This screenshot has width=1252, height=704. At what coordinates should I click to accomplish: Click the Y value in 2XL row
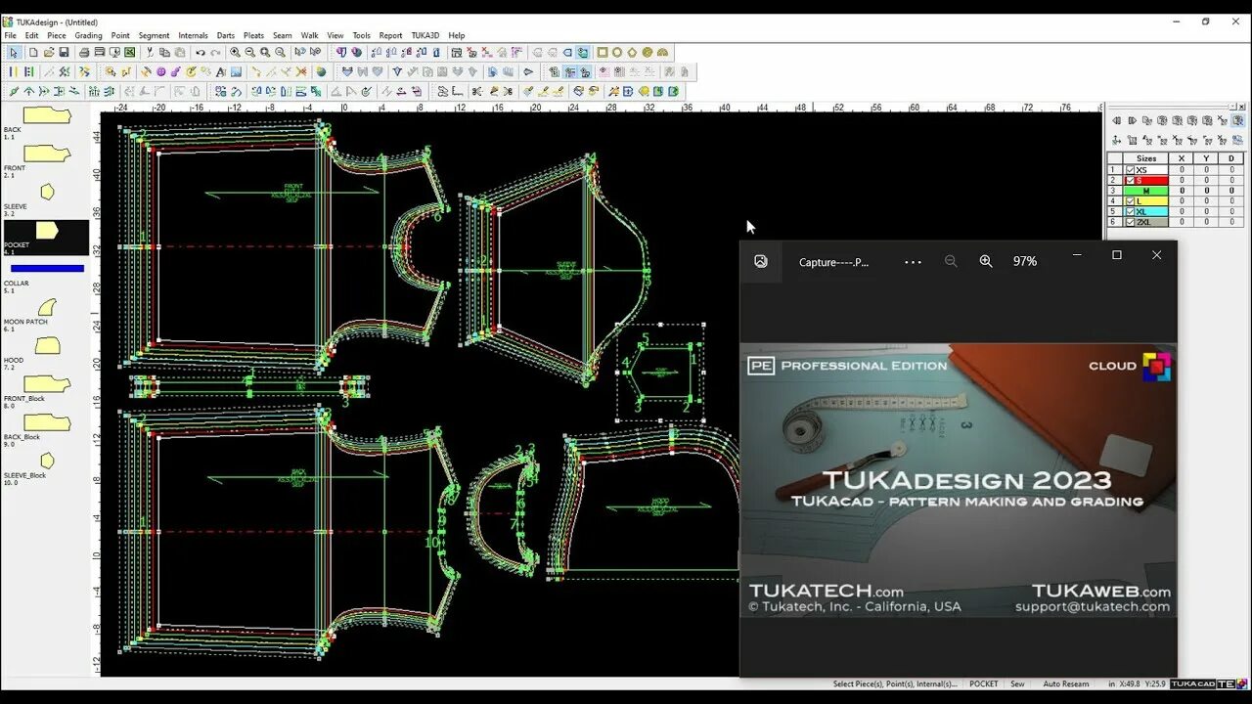tap(1206, 222)
